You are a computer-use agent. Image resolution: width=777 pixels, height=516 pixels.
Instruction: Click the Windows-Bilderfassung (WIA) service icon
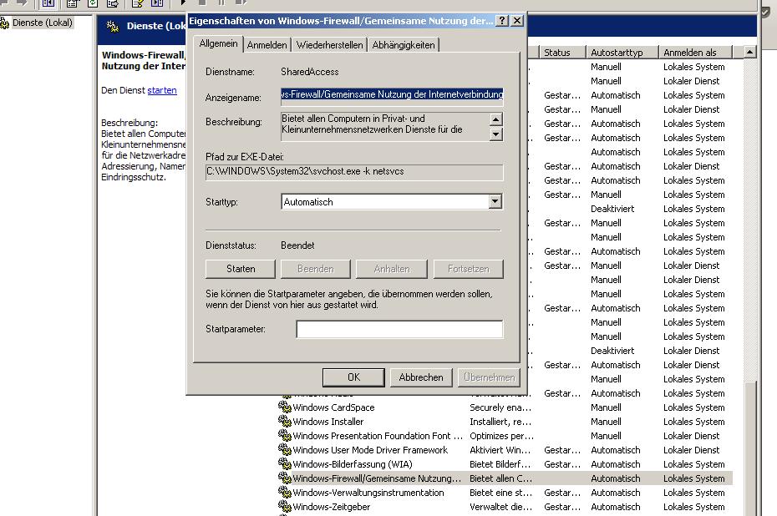(284, 464)
